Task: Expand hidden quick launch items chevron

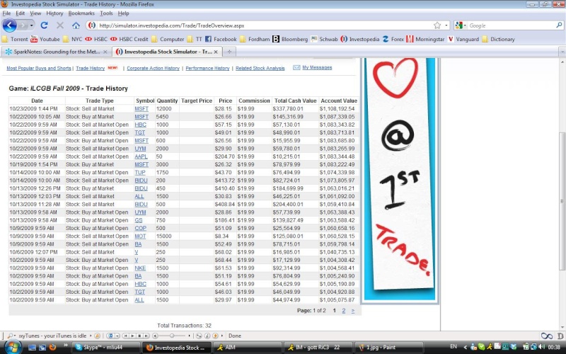Action: click(x=65, y=346)
